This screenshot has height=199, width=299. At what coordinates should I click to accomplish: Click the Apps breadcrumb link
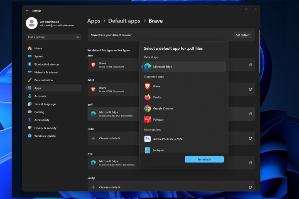coord(93,21)
